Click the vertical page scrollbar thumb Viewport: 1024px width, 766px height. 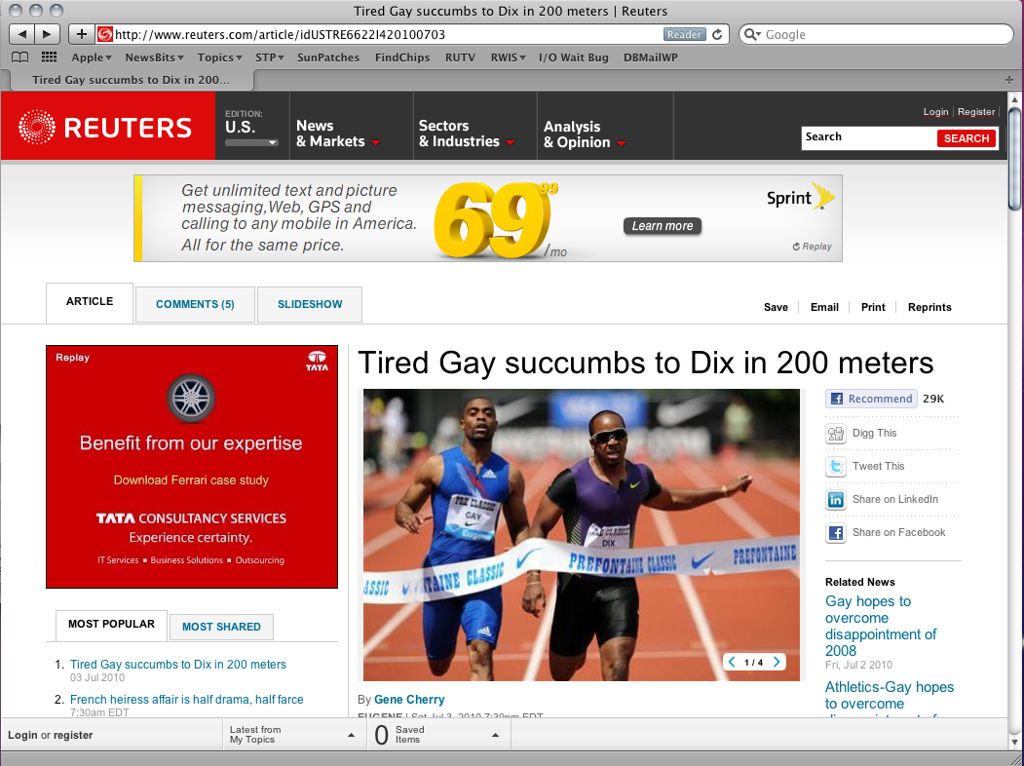(1014, 159)
